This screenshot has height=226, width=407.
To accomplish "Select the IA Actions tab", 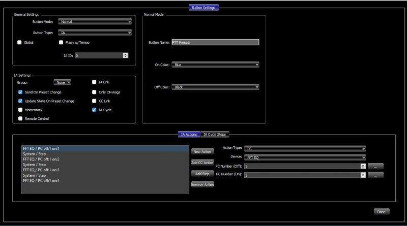I will click(x=189, y=135).
